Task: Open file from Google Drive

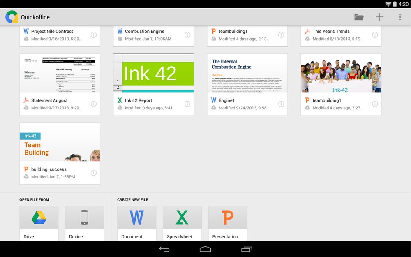Action: (39, 223)
